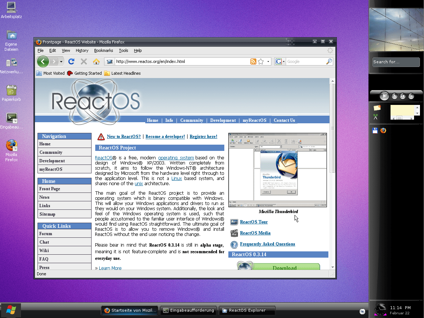Open the Tools menu
This screenshot has width=424, height=318.
click(123, 51)
